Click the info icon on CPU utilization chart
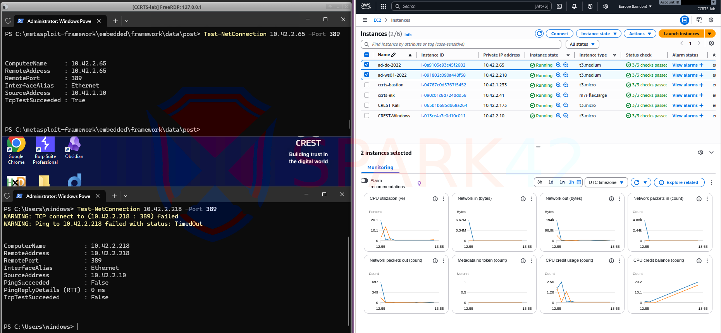 click(435, 199)
